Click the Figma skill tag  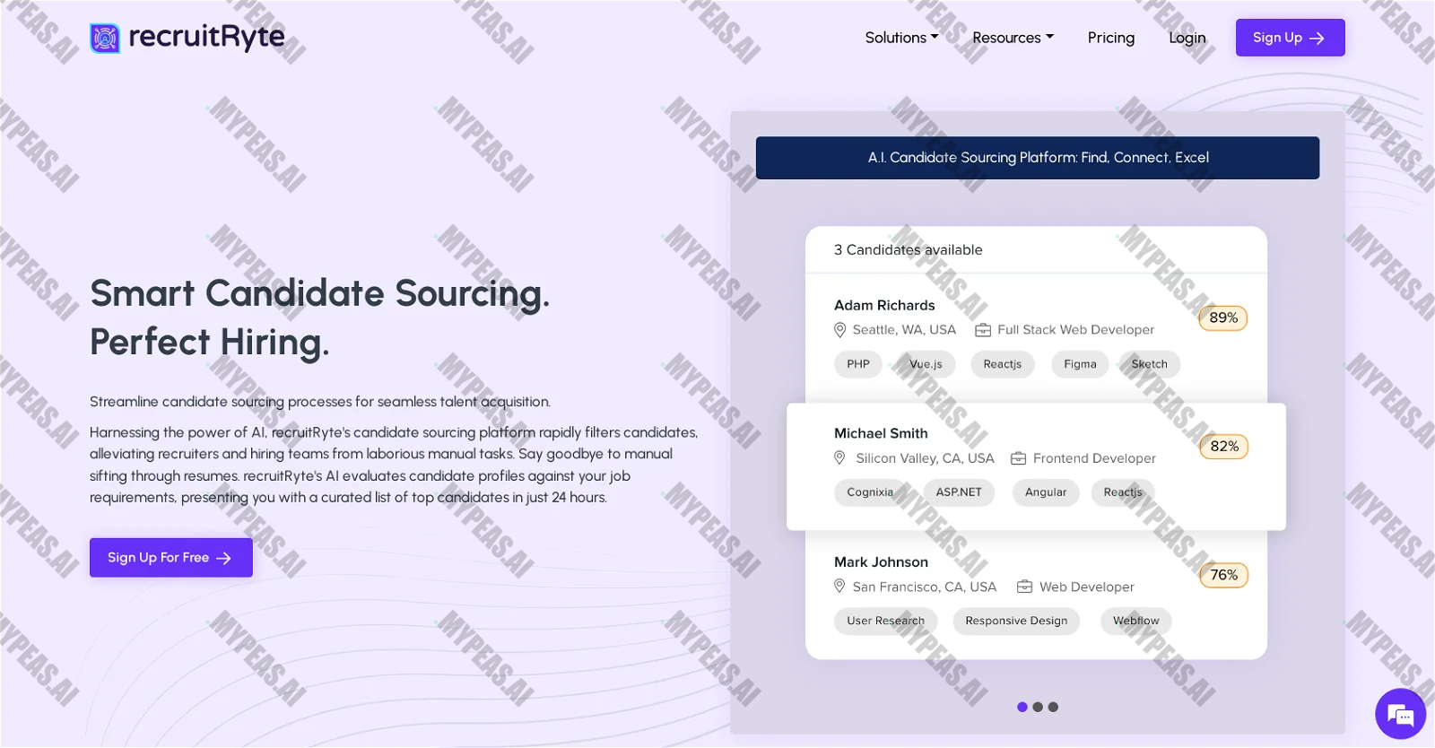1080,364
